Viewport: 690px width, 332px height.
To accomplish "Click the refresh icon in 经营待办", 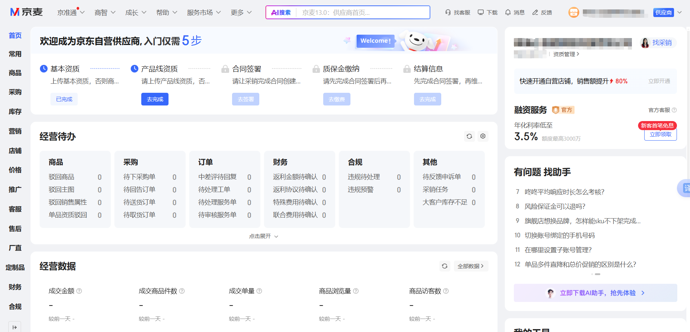I will [469, 136].
